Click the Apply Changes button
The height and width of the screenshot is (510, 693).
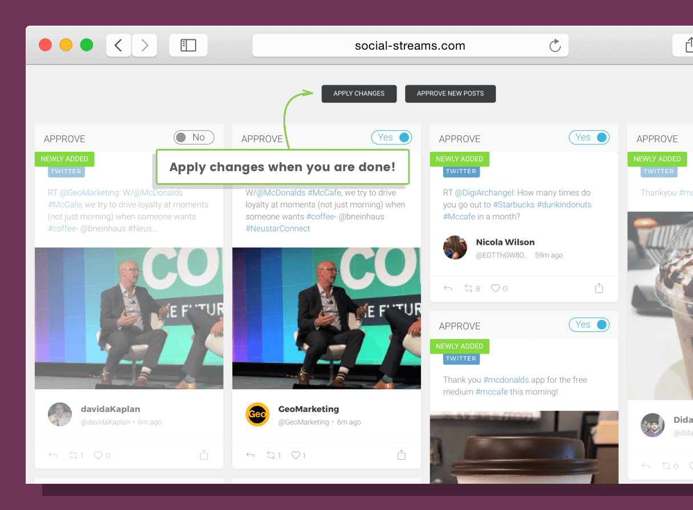[359, 94]
